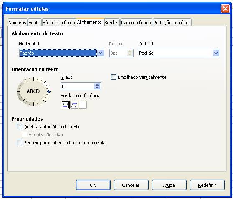Switch to the Bordas tab

[111, 23]
